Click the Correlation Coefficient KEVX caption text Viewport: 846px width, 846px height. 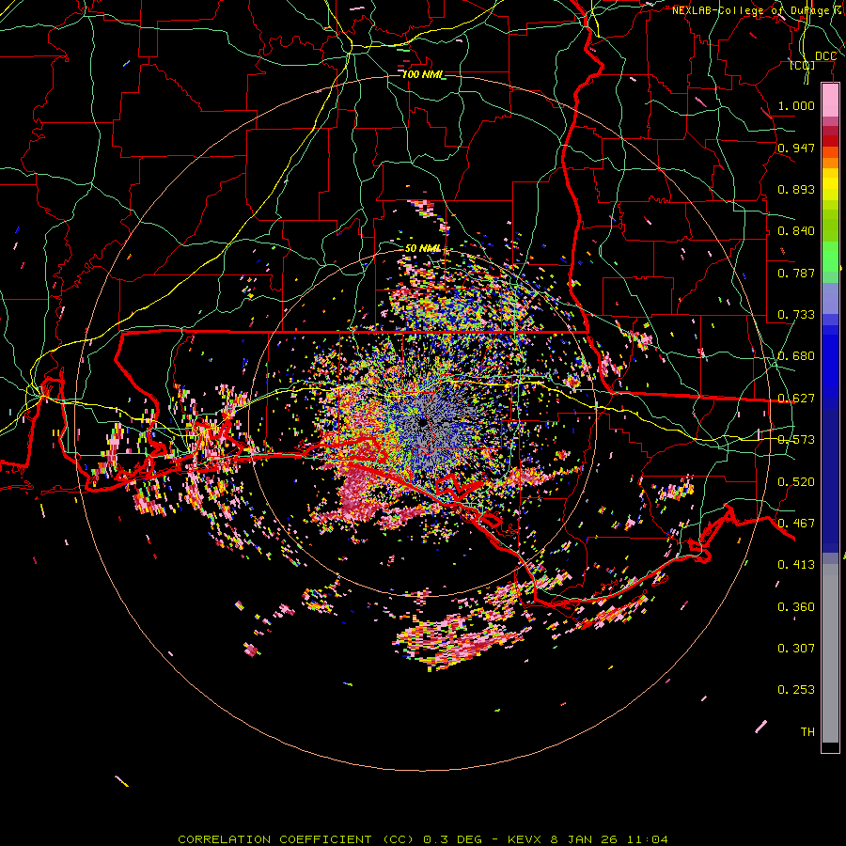click(x=423, y=839)
